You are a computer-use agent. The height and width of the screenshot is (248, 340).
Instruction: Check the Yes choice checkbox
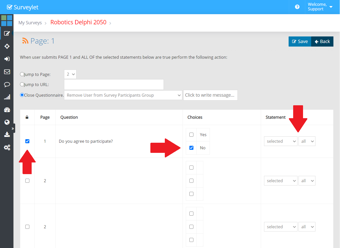[191, 135]
